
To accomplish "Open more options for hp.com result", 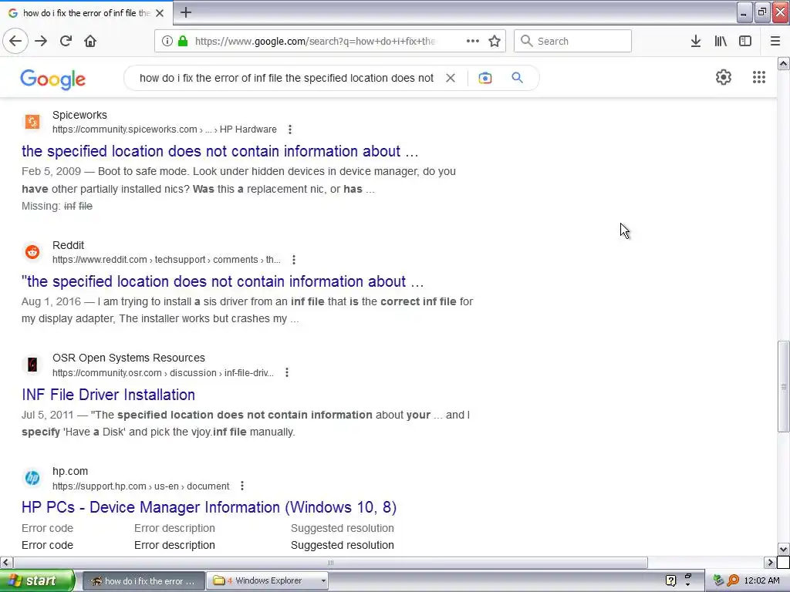I will click(242, 486).
